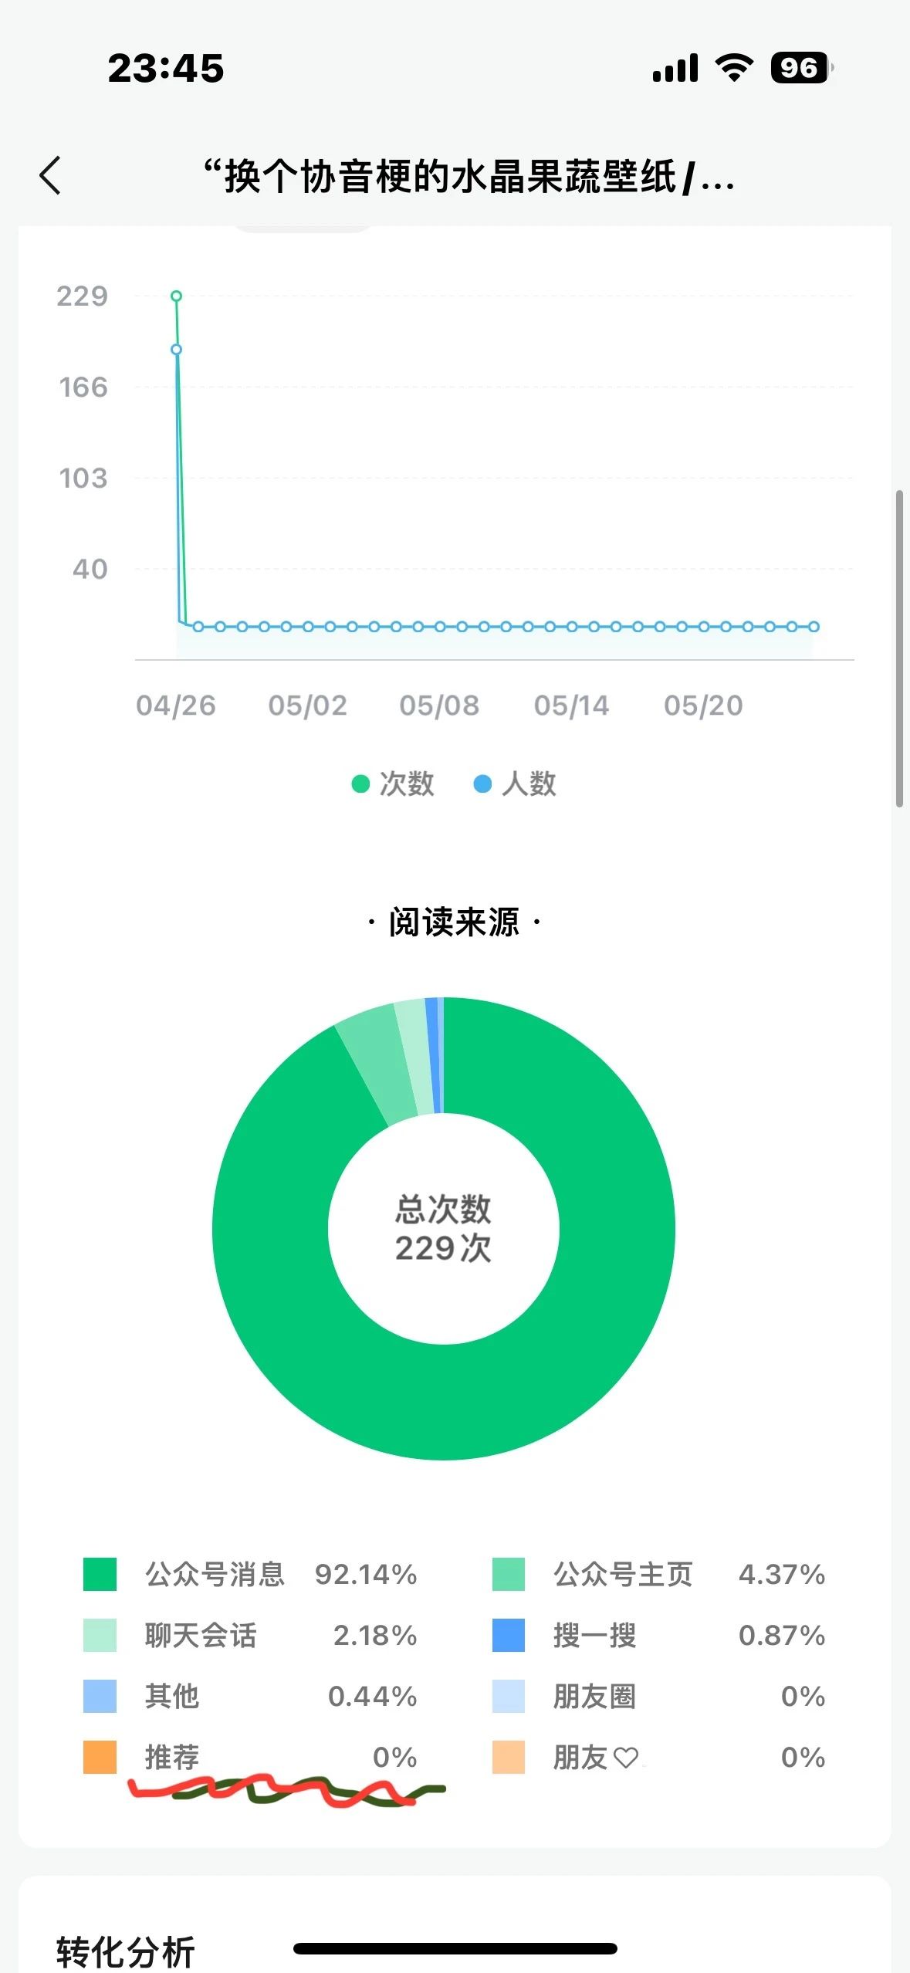Click the 转化分析 section heading
The width and height of the screenshot is (910, 1973).
pyautogui.click(x=125, y=1951)
